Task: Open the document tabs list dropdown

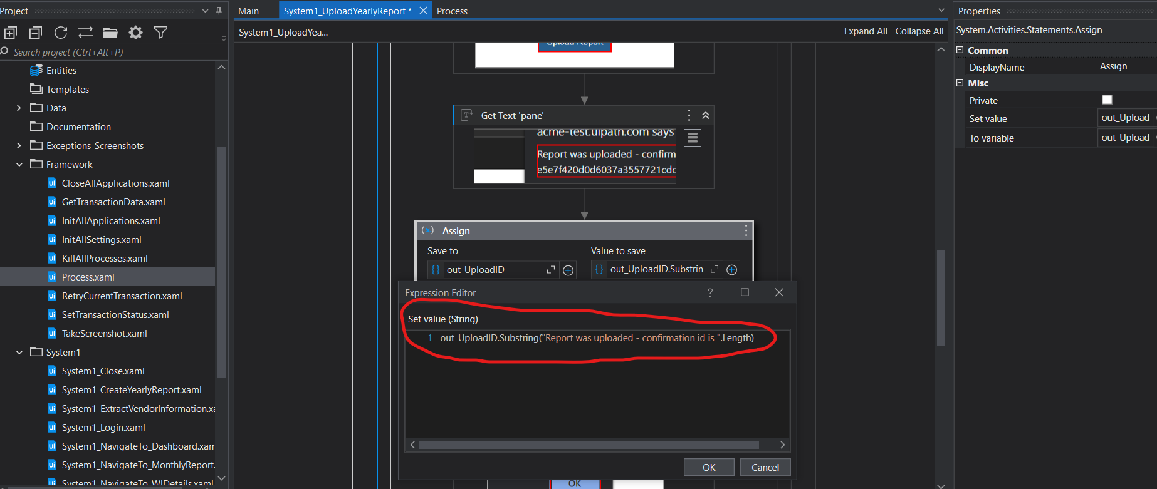Action: (941, 11)
